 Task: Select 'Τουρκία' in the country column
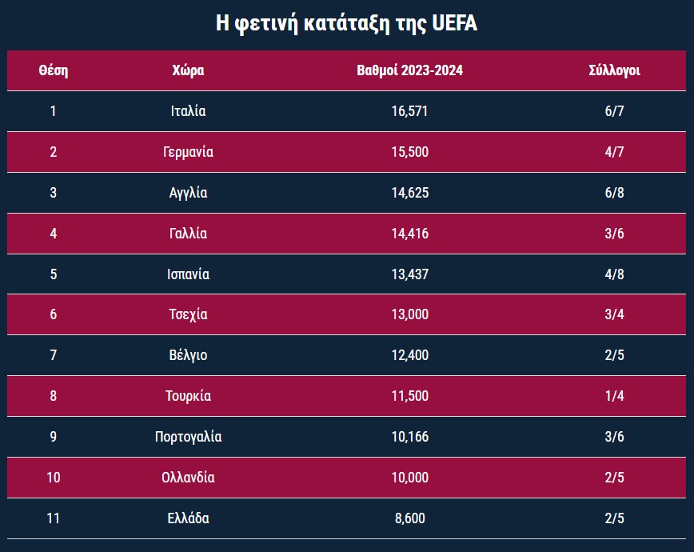pos(188,396)
